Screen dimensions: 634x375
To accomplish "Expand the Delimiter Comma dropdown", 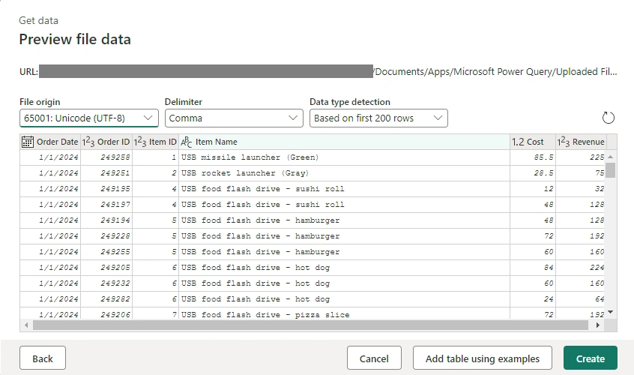I will click(234, 118).
